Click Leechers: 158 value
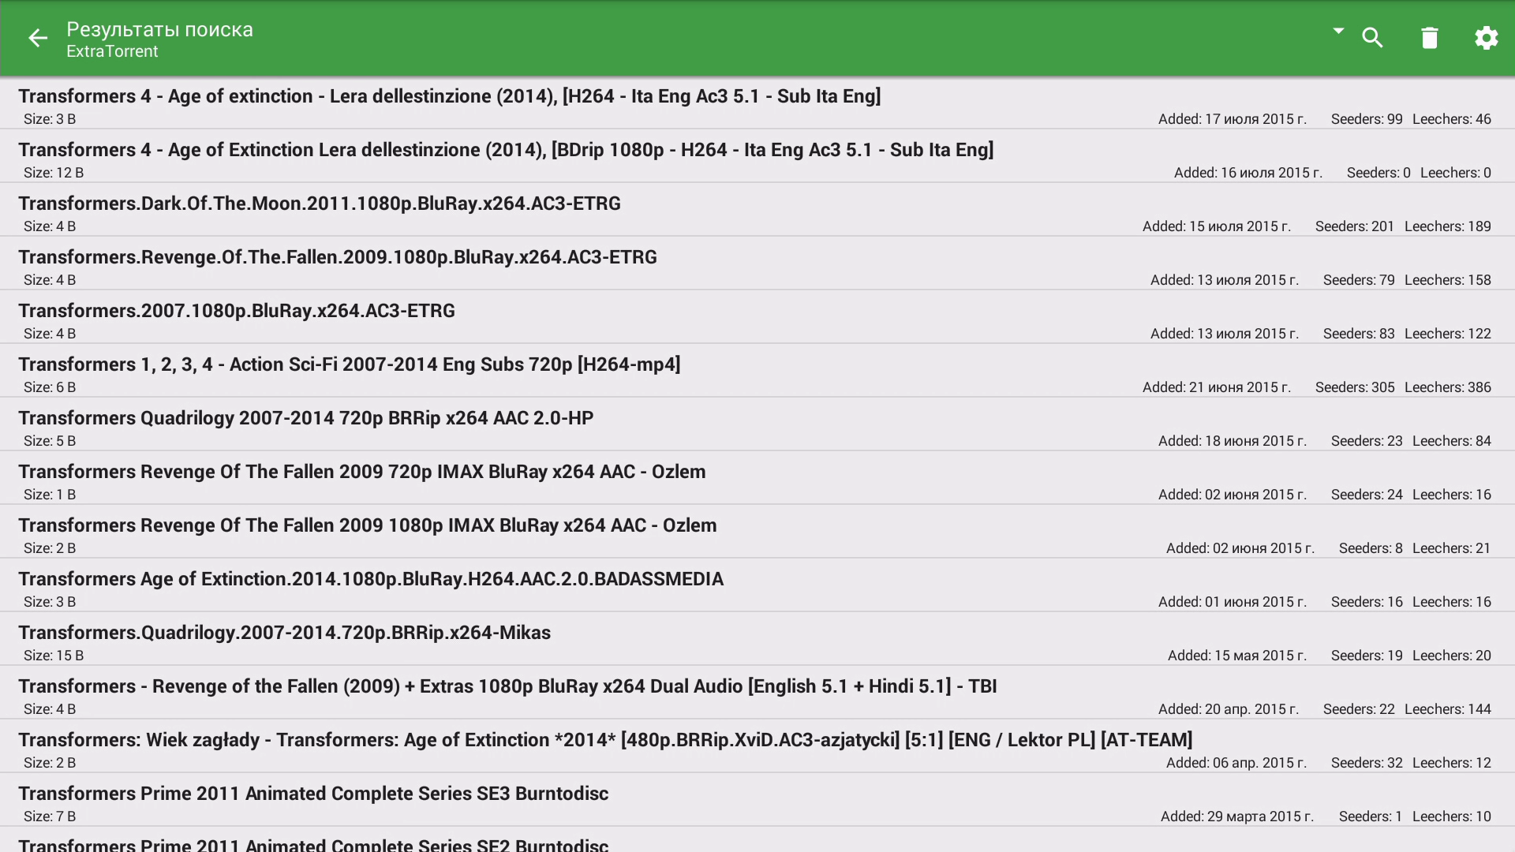This screenshot has height=852, width=1515. click(1448, 280)
